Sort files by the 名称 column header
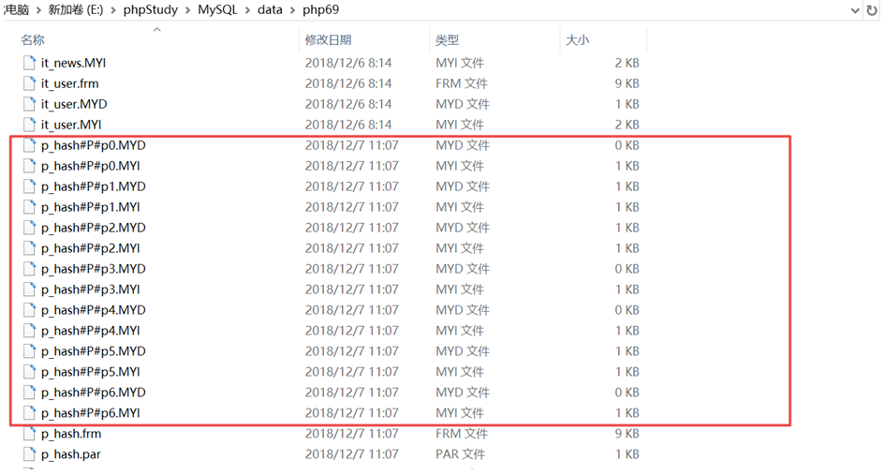The image size is (885, 475). tap(33, 40)
